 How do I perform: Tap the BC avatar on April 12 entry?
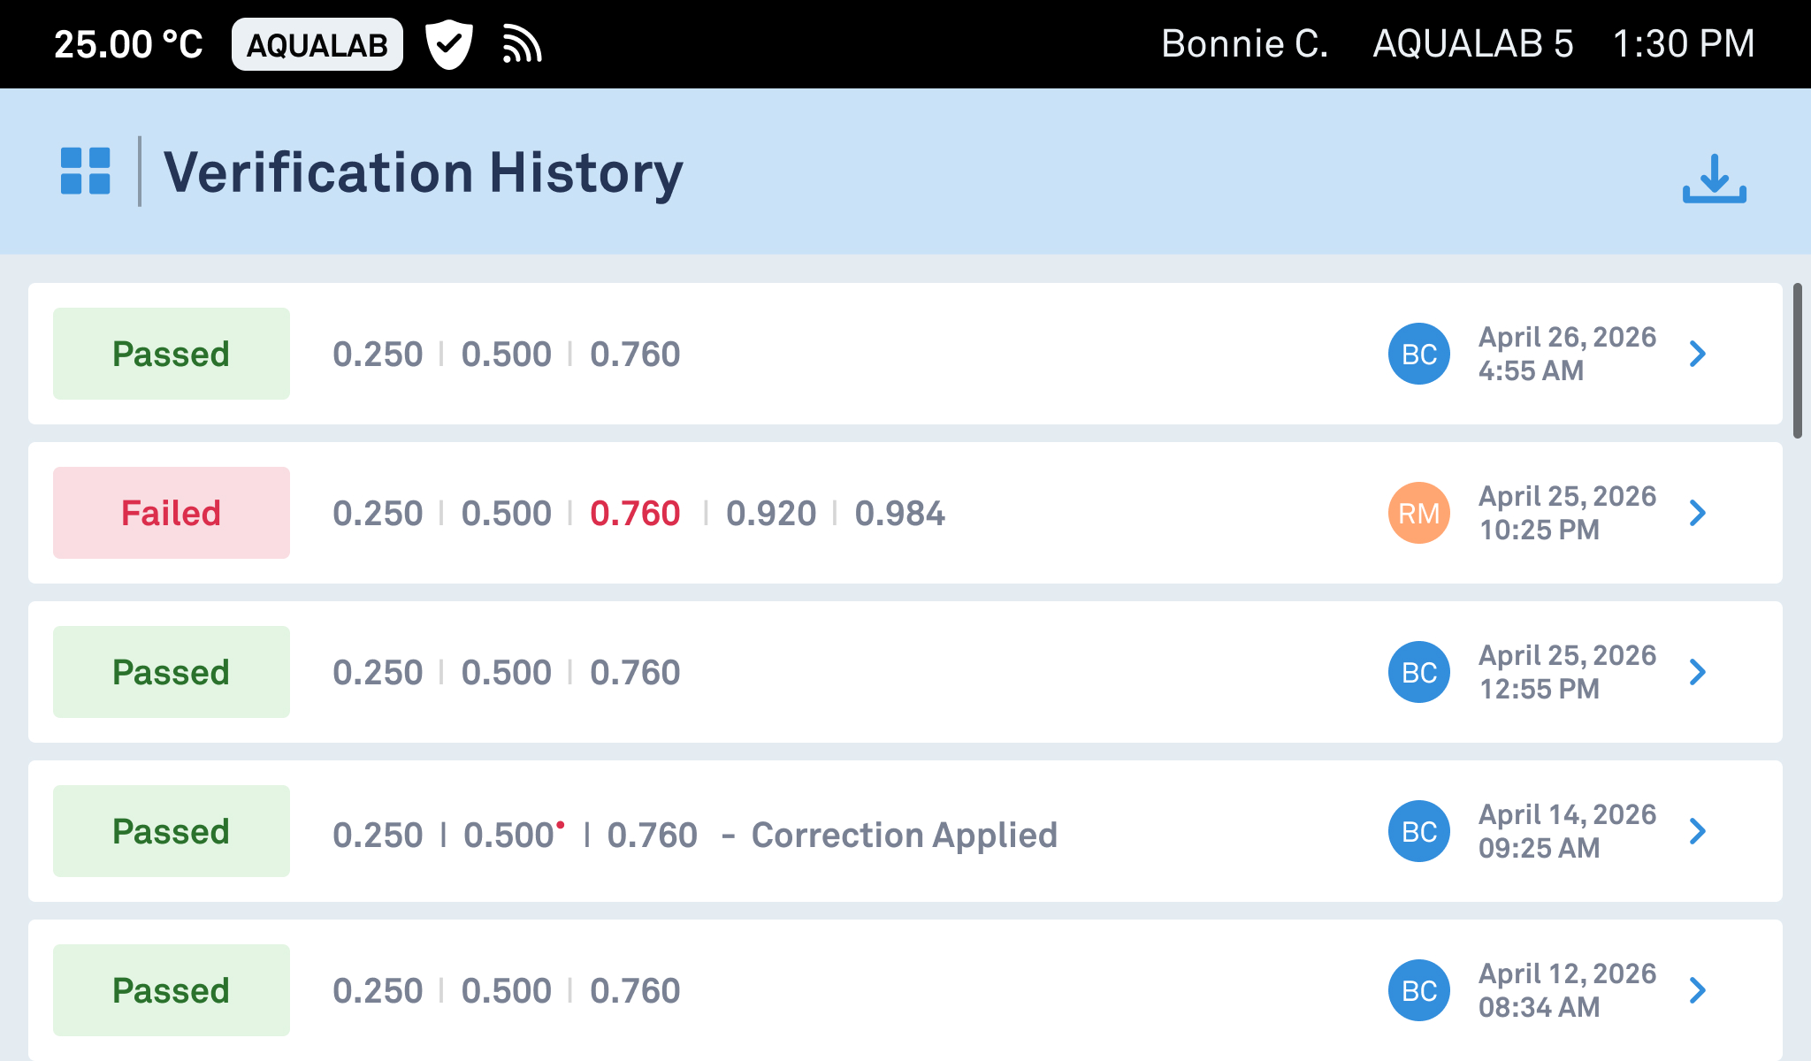coord(1419,990)
